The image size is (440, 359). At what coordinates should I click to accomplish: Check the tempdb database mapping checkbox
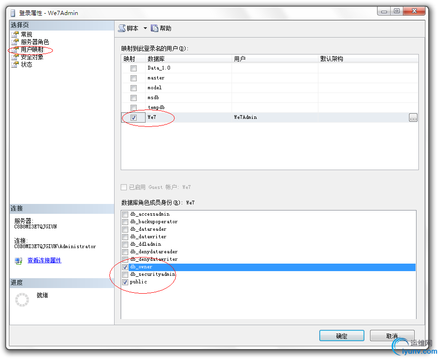(133, 108)
